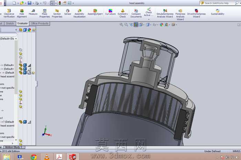This screenshot has height=160, width=241.
Task: Select Zoom to Area tool
Action: [x=126, y=24]
